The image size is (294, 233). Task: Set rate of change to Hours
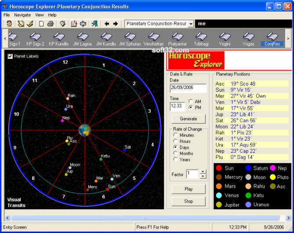pos(175,141)
